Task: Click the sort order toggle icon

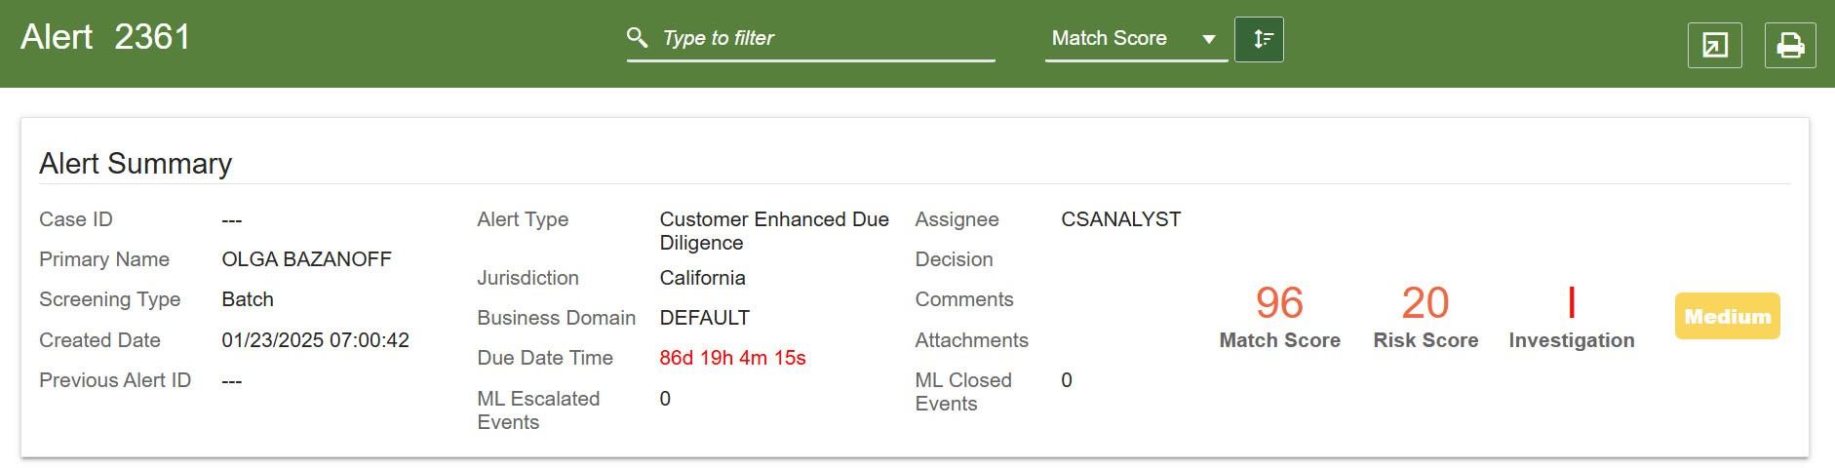Action: (1259, 39)
